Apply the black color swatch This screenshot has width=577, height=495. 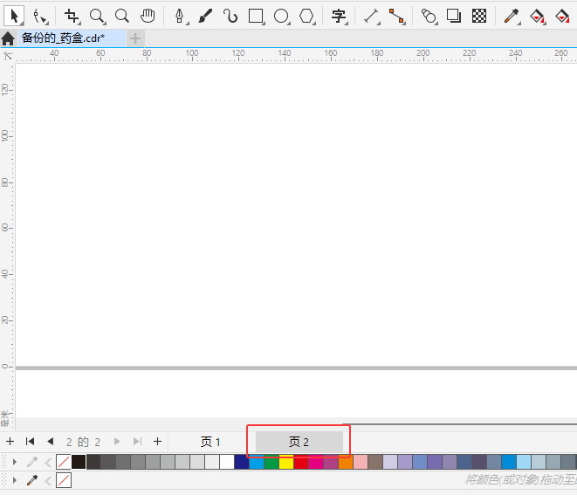[79, 462]
